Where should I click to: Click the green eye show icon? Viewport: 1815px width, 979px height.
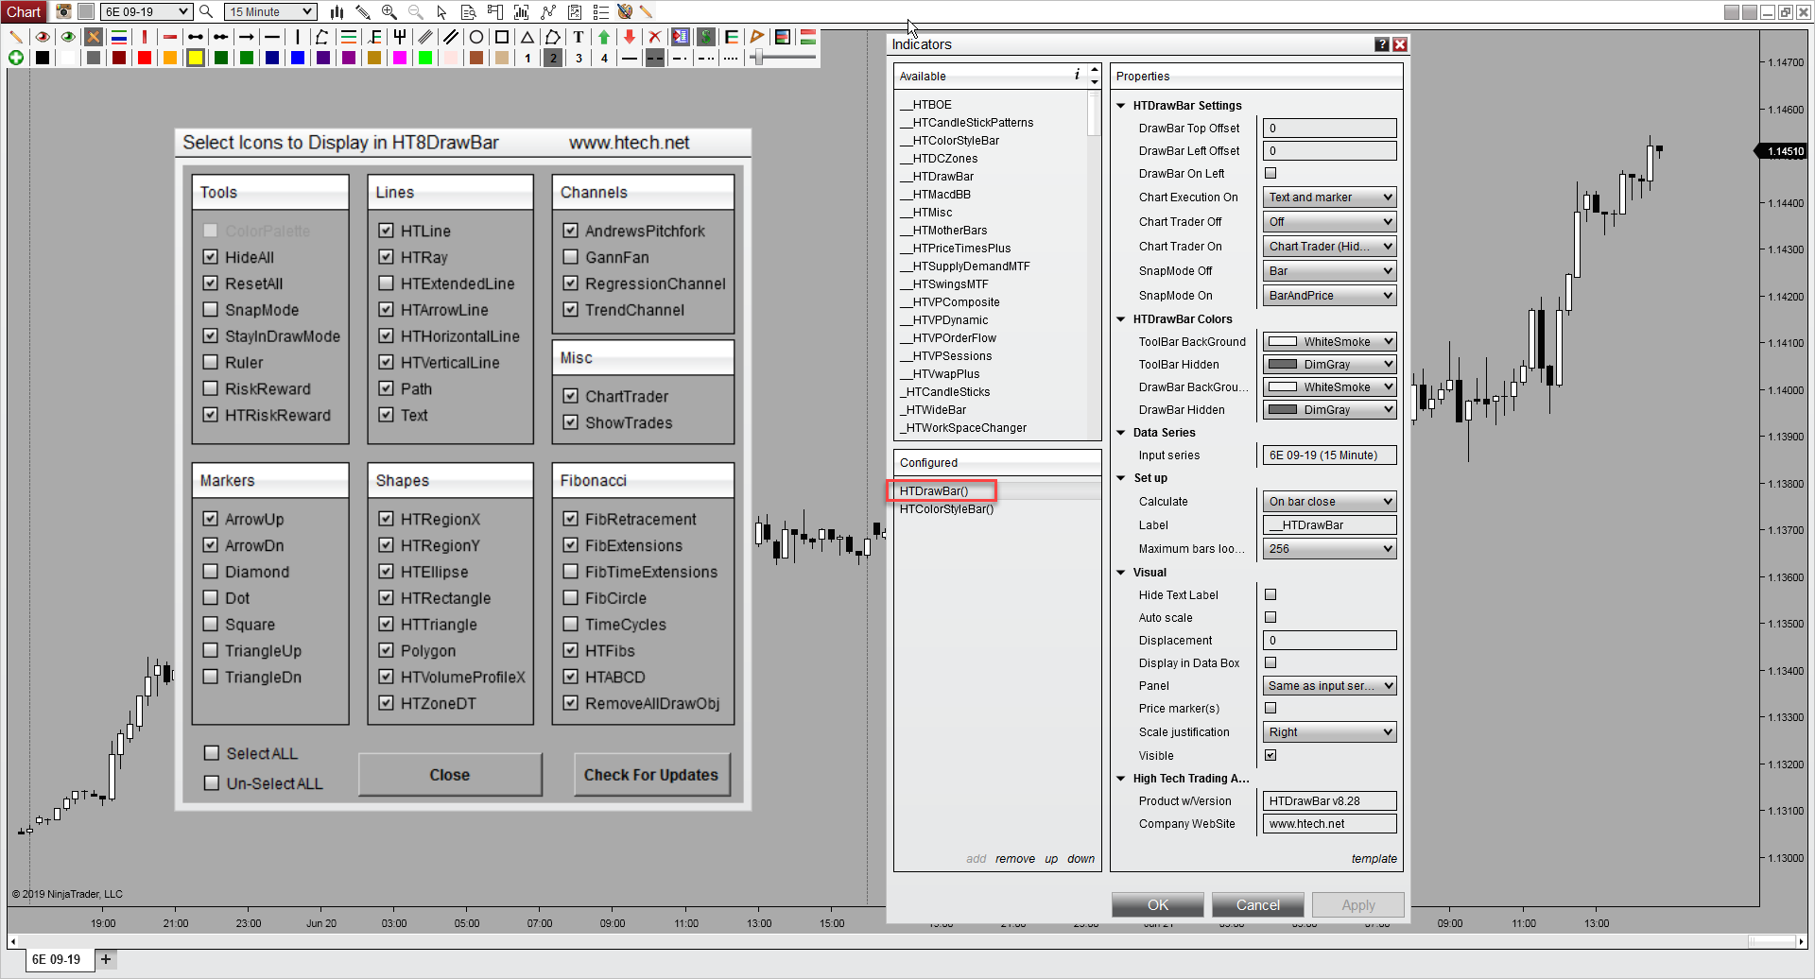(x=68, y=37)
